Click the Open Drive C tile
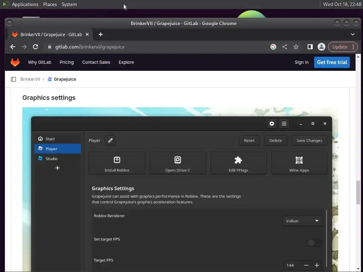The width and height of the screenshot is (363, 272). pyautogui.click(x=178, y=163)
